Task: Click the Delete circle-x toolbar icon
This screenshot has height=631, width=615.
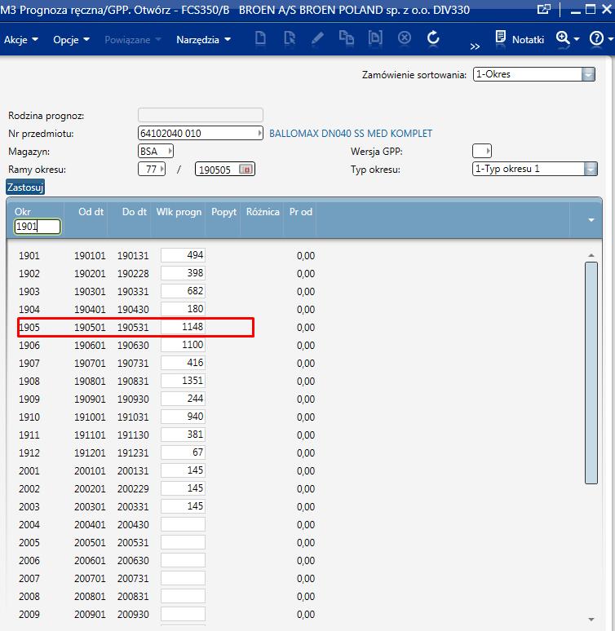Action: [x=405, y=38]
